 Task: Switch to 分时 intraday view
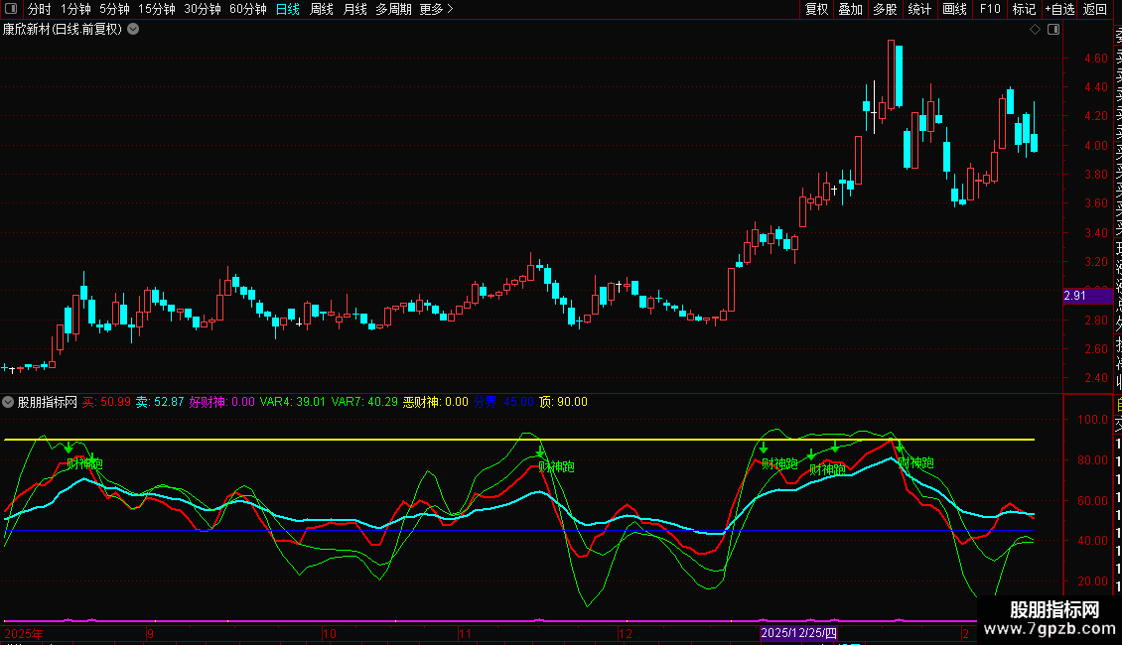39,9
